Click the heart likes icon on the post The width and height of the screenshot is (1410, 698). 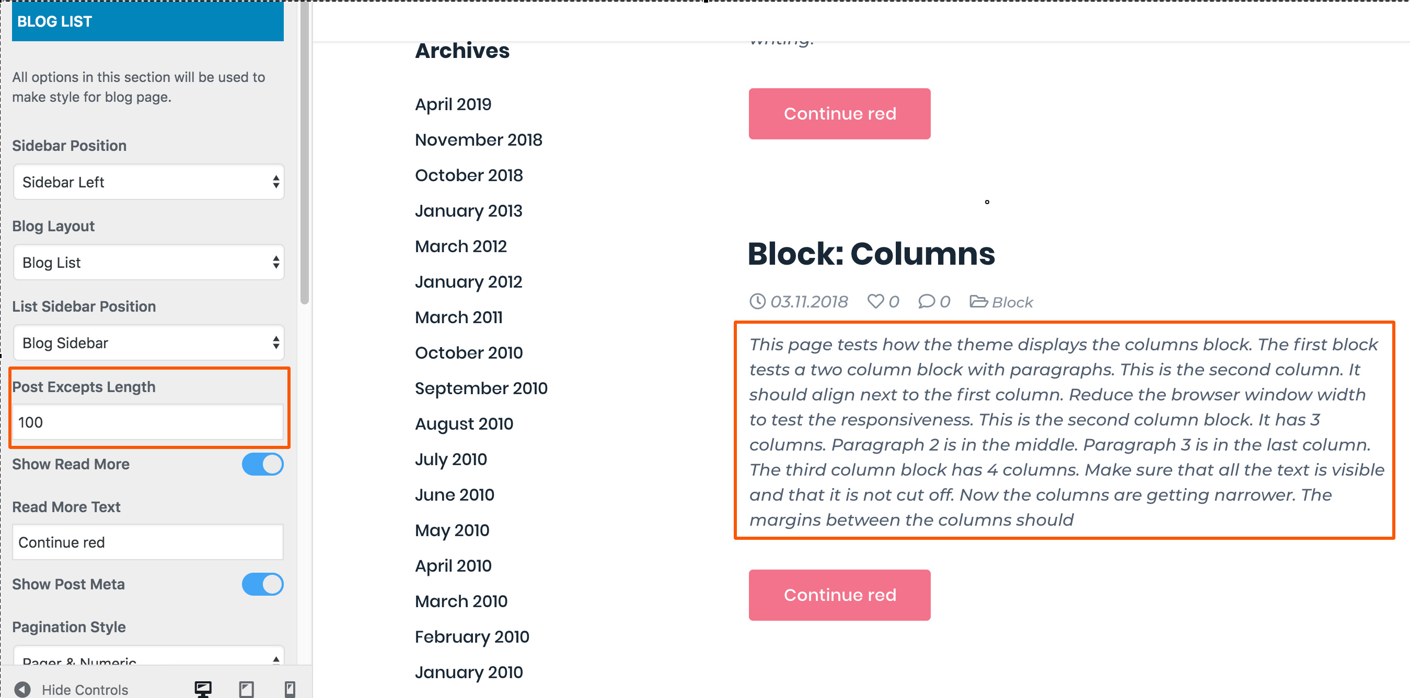876,301
